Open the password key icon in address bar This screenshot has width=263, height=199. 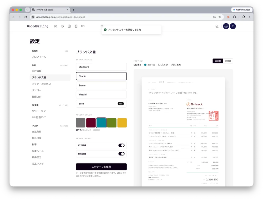click(214, 17)
